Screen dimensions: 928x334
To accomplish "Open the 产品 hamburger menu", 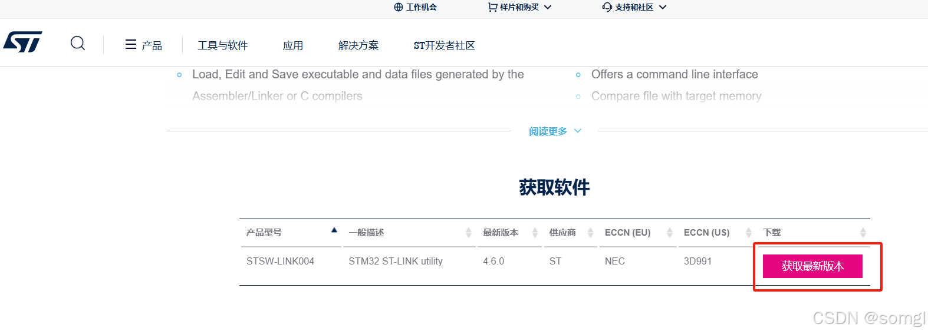I will [x=143, y=45].
